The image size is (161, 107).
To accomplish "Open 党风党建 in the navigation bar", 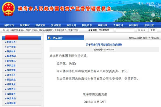I will pyautogui.click(x=56, y=25).
